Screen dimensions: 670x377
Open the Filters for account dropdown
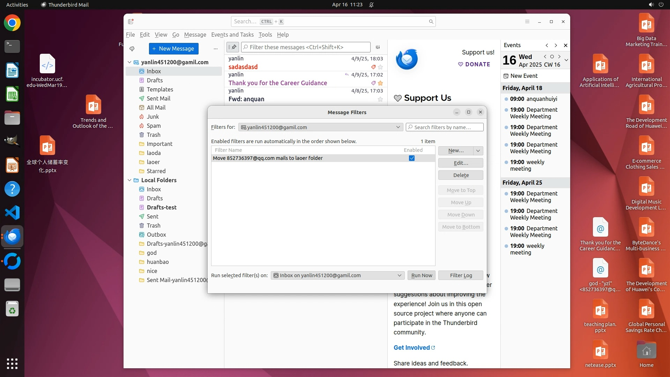click(x=320, y=127)
